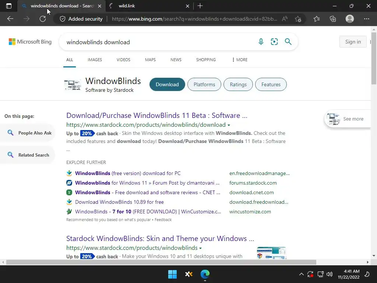The height and width of the screenshot is (283, 377).
Task: Jump to Related Search section
Action: coord(28,155)
